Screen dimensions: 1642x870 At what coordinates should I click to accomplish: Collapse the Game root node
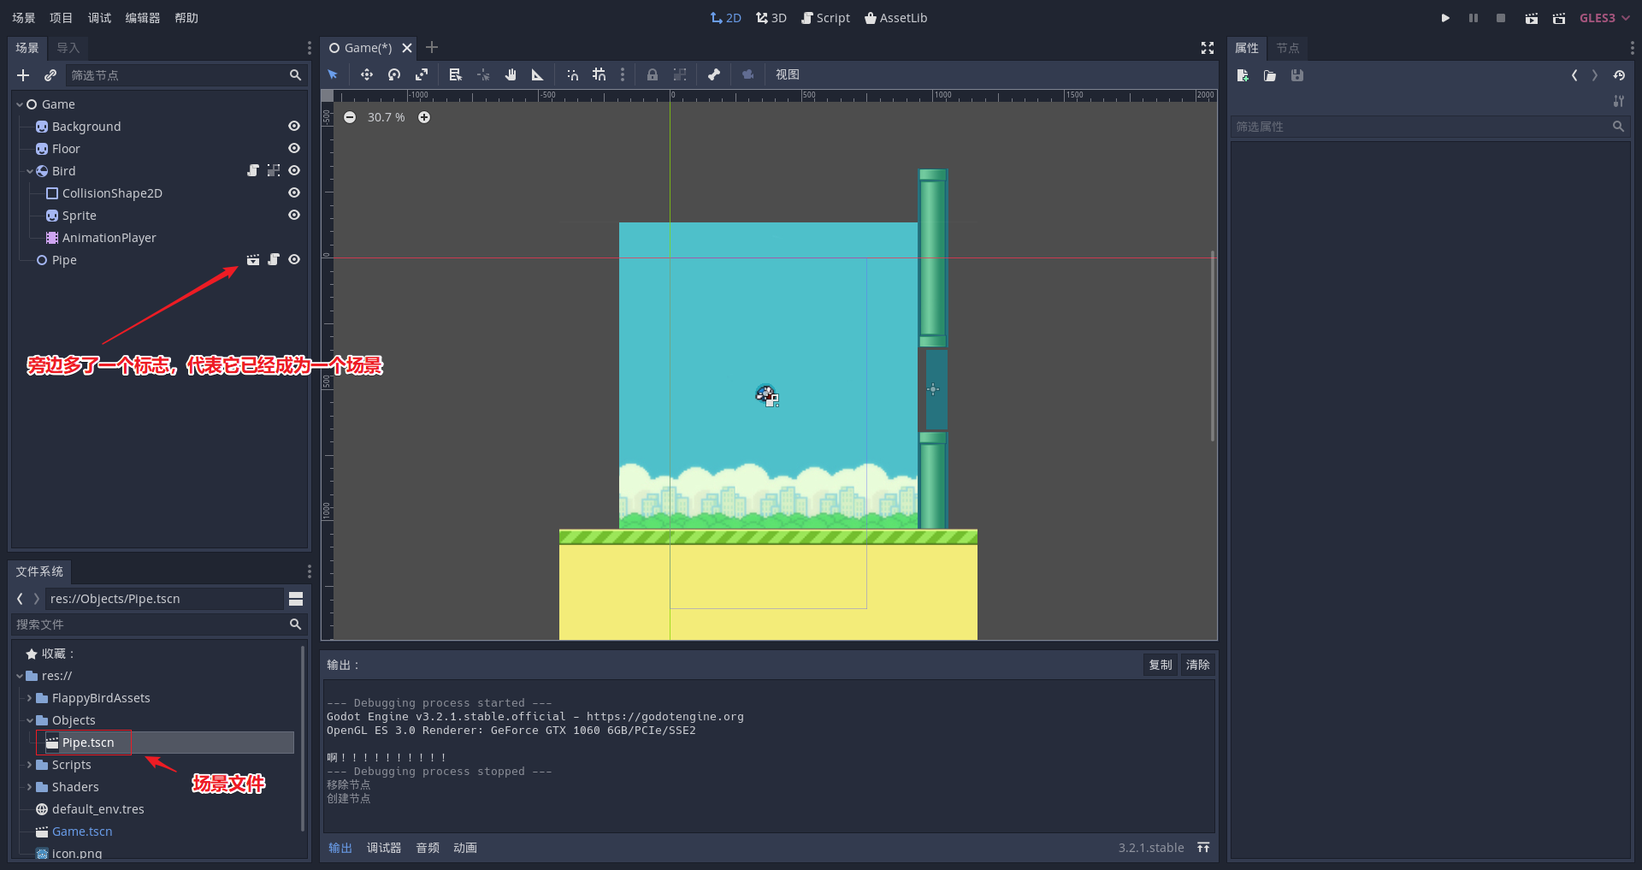pyautogui.click(x=20, y=104)
